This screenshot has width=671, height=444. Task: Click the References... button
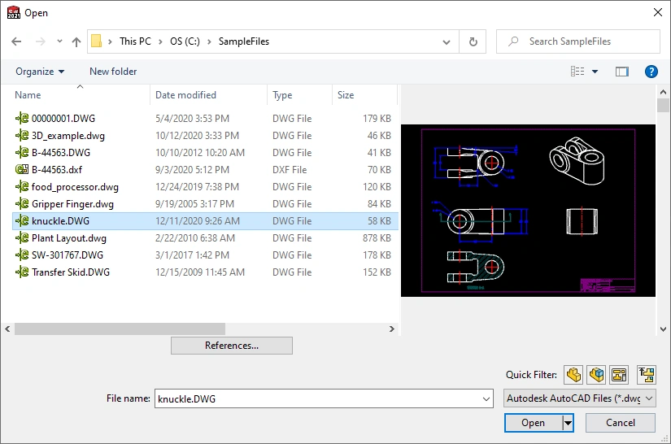pos(231,346)
